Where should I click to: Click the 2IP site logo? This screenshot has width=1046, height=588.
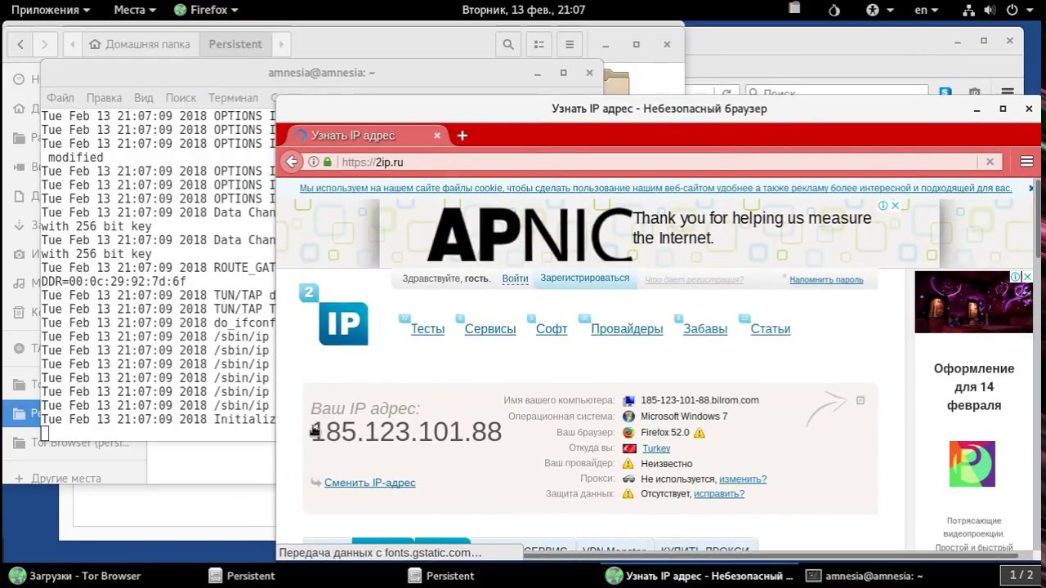[x=334, y=315]
